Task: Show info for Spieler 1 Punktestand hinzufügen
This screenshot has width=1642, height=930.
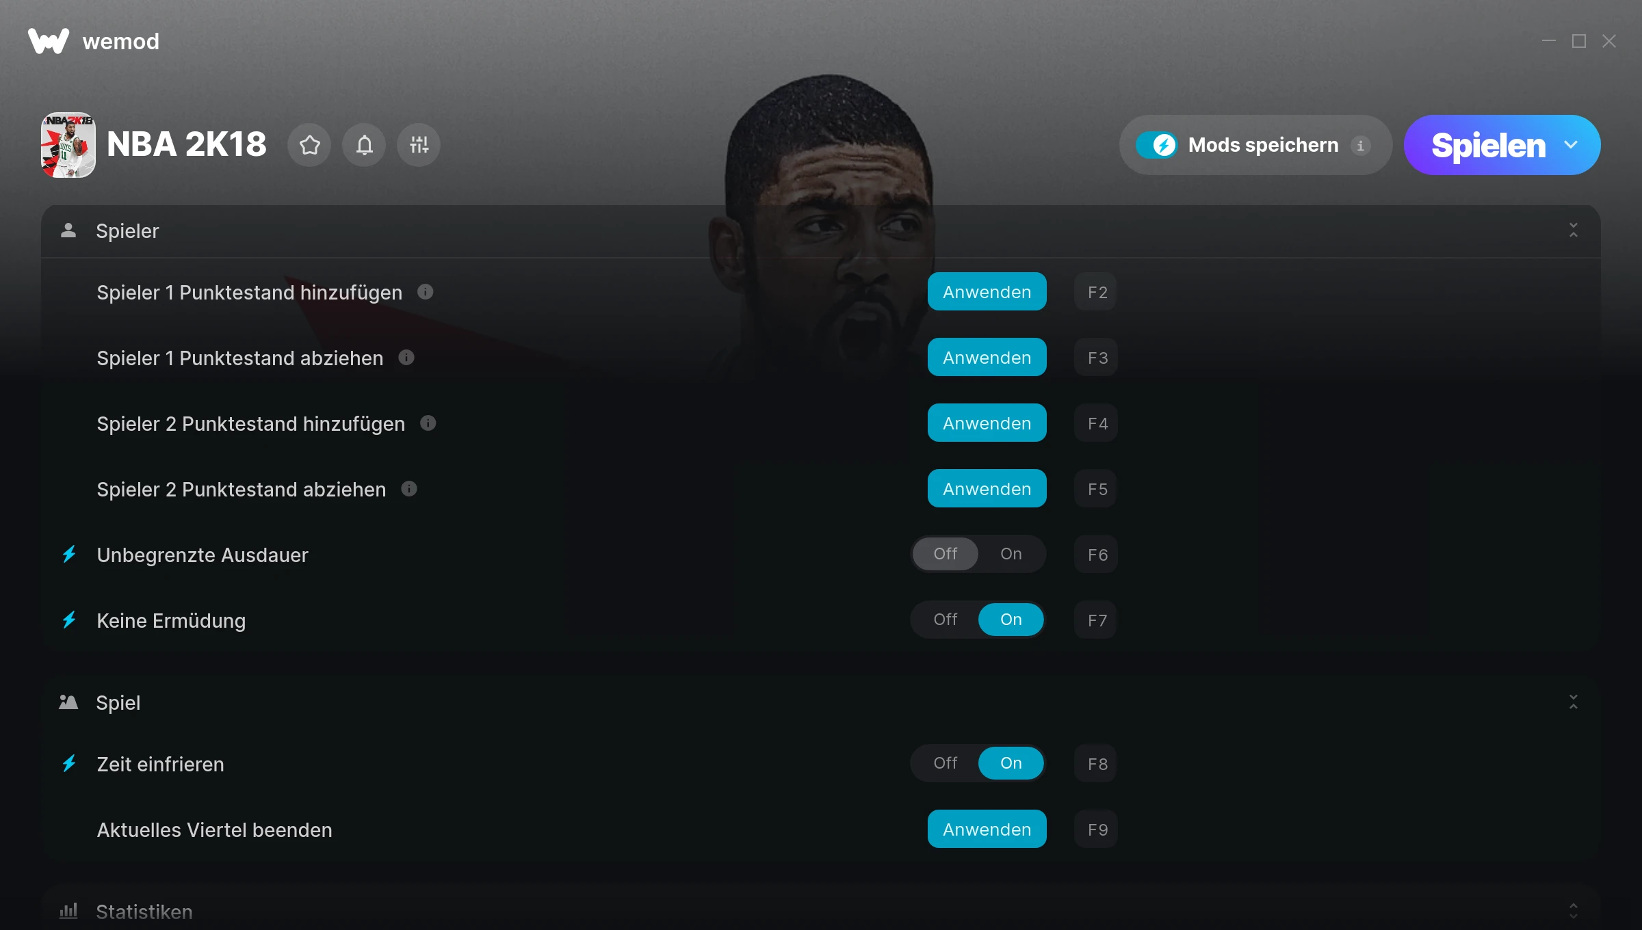Action: pos(426,292)
